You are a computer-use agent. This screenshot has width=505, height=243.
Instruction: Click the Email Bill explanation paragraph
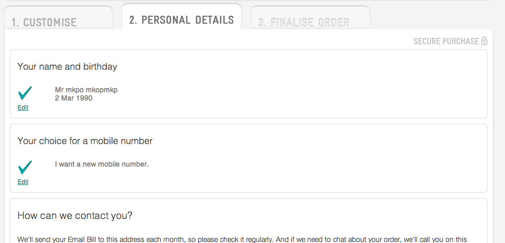click(x=241, y=239)
